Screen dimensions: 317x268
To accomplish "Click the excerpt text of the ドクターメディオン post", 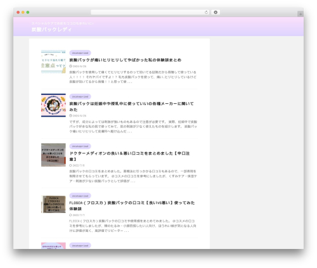I will point(133,176).
